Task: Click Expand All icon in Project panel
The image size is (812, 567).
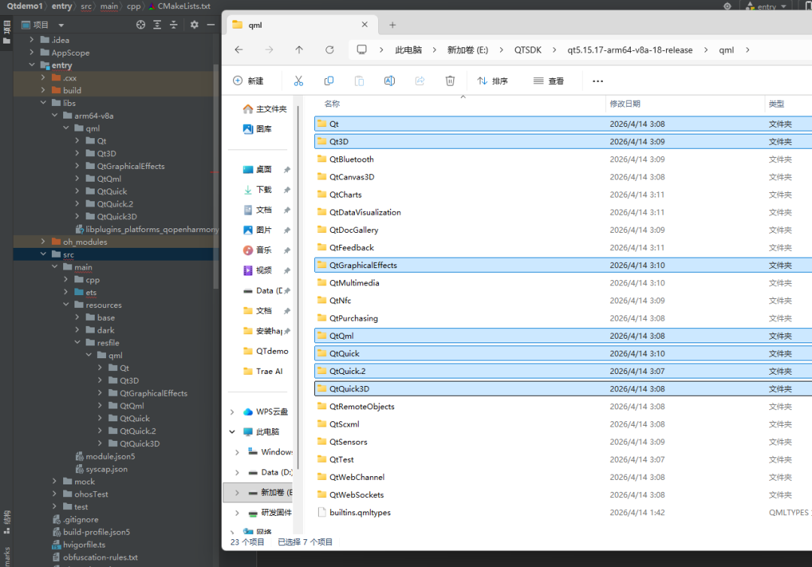Action: [x=157, y=25]
